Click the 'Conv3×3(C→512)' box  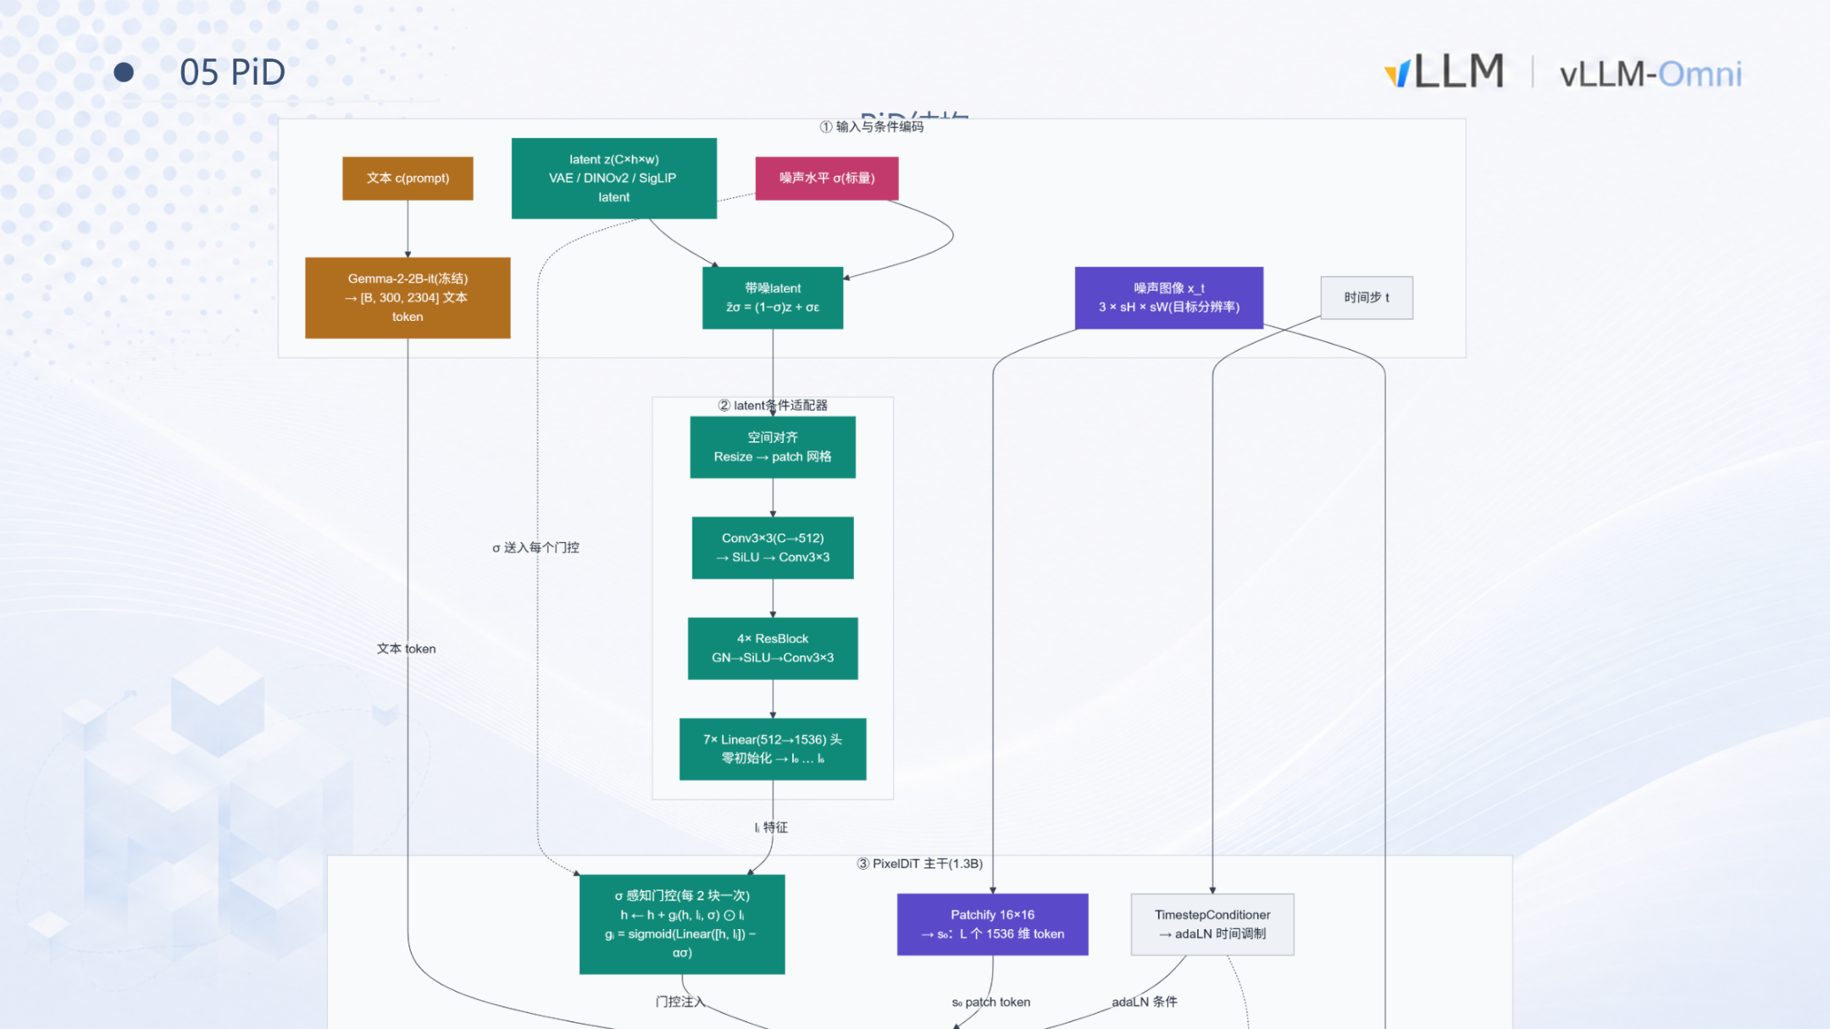coord(773,548)
